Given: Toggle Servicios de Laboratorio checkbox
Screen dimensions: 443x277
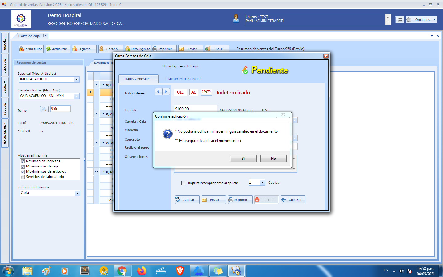Looking at the screenshot, I should pos(22,177).
